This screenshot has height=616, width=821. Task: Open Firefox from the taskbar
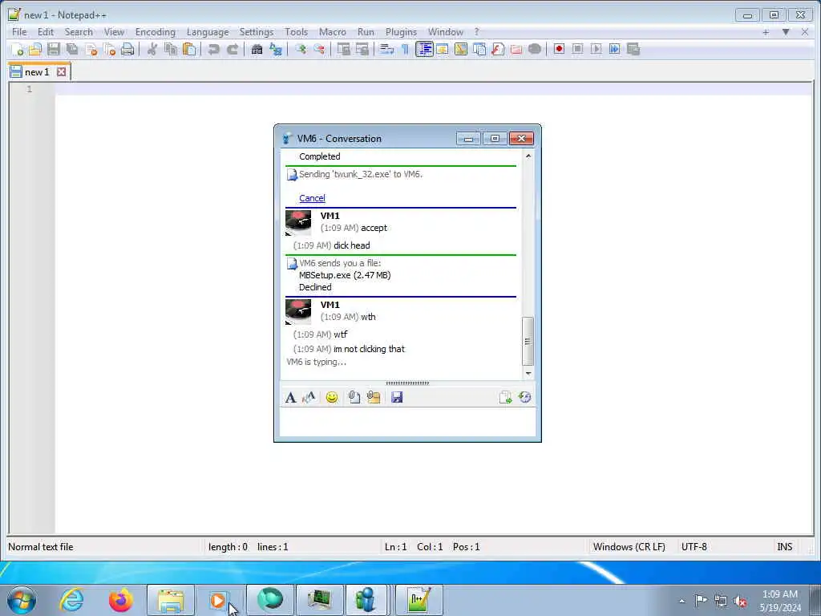tap(121, 600)
